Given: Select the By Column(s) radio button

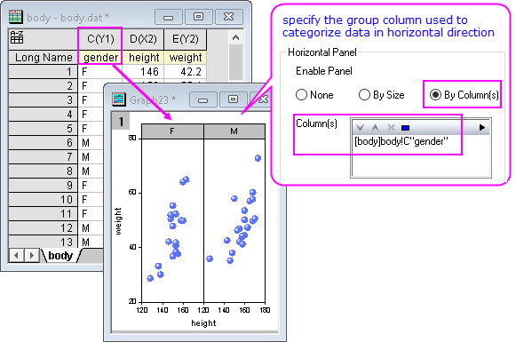Looking at the screenshot, I should click(x=435, y=95).
